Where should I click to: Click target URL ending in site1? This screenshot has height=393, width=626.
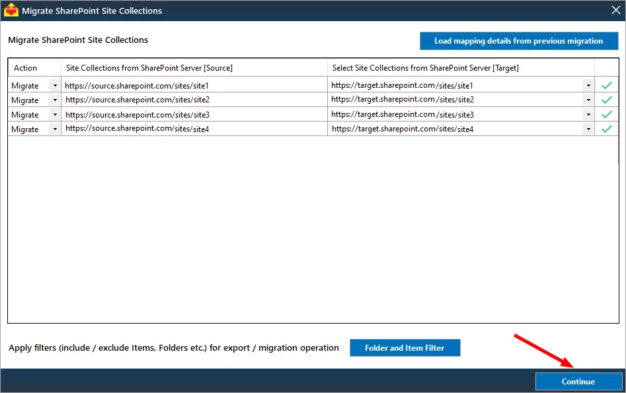402,85
